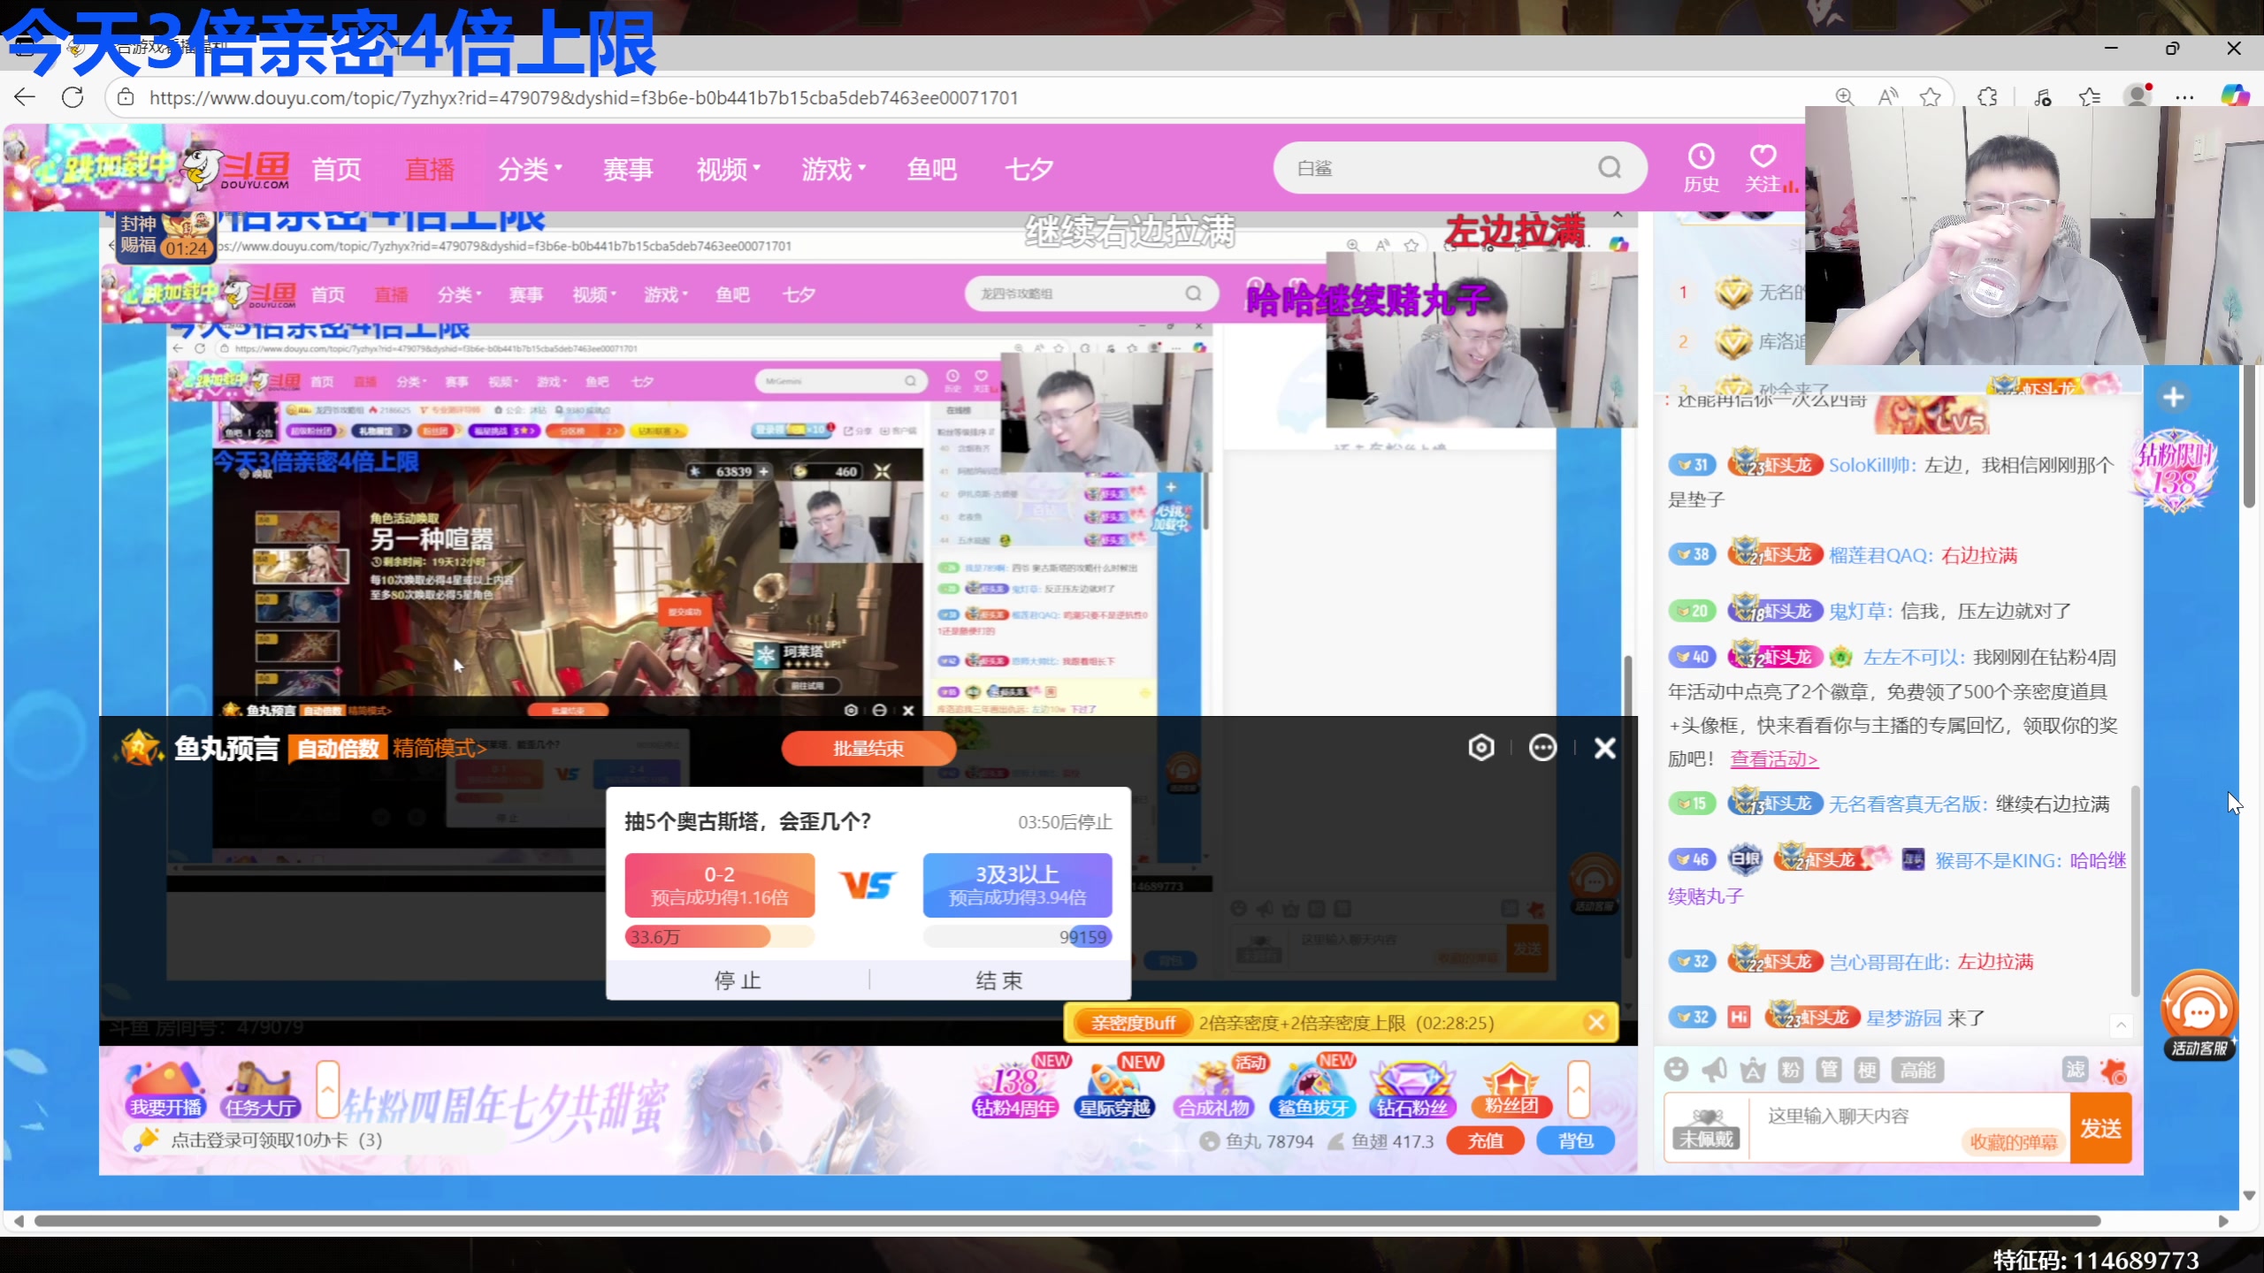Open the prediction more-options ellipsis icon
The height and width of the screenshot is (1273, 2264).
click(1542, 748)
